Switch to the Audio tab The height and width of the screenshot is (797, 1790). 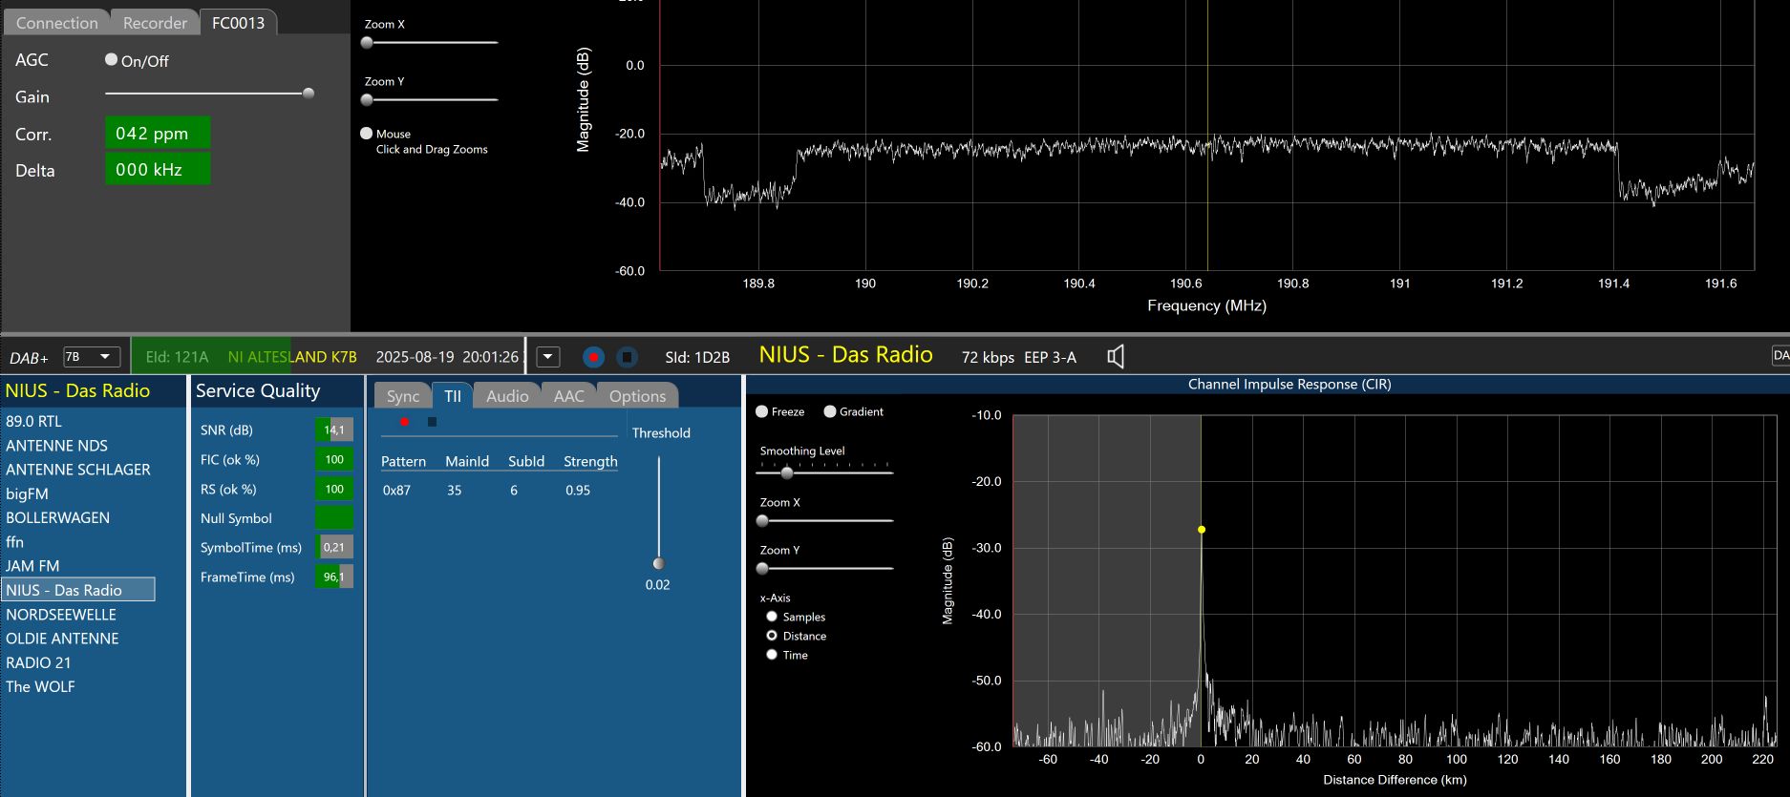coord(506,396)
